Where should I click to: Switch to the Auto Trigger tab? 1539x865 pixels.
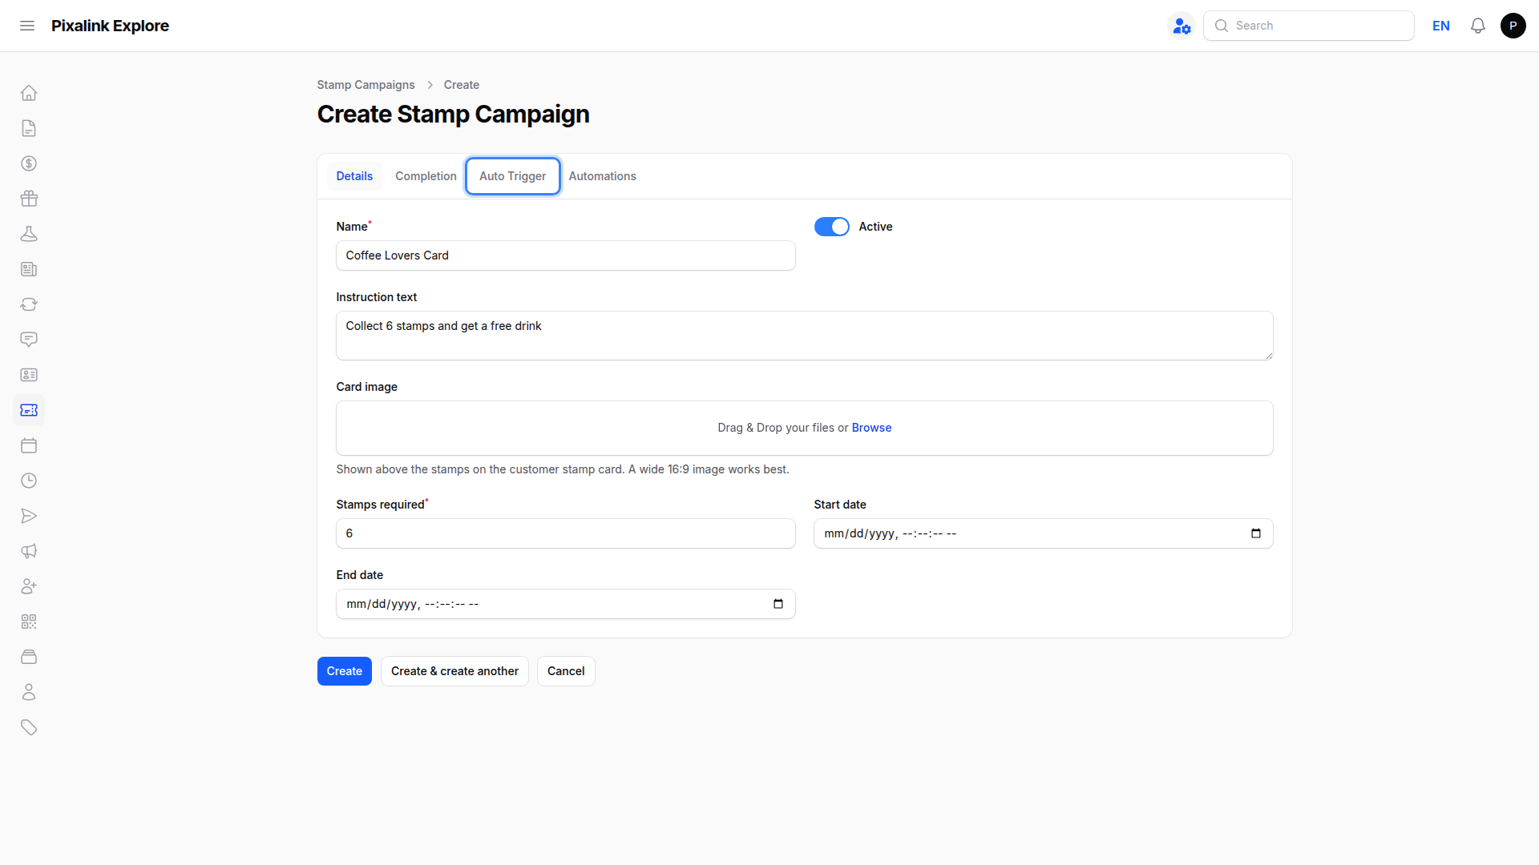pos(513,176)
